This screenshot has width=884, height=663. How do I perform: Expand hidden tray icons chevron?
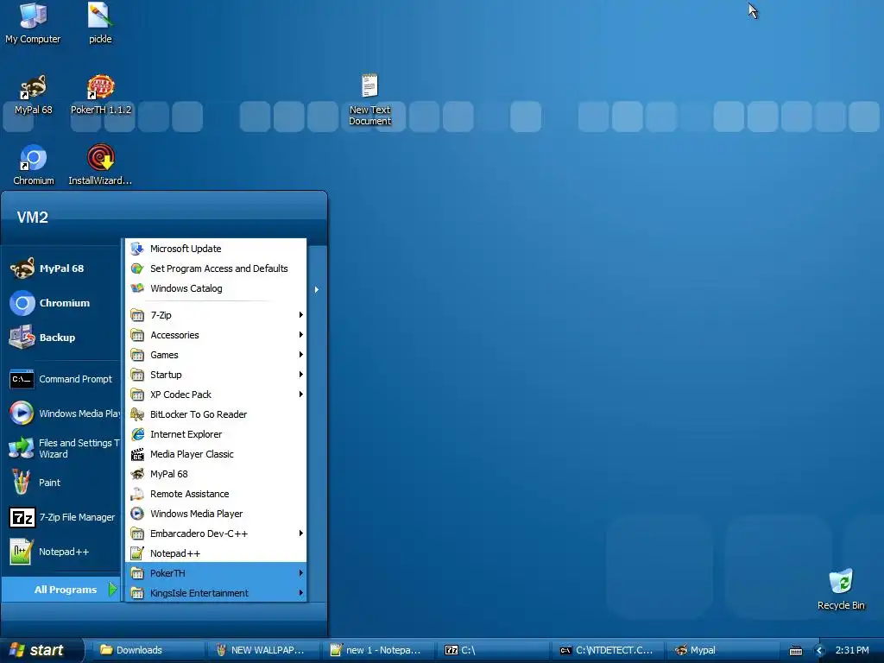(x=820, y=651)
